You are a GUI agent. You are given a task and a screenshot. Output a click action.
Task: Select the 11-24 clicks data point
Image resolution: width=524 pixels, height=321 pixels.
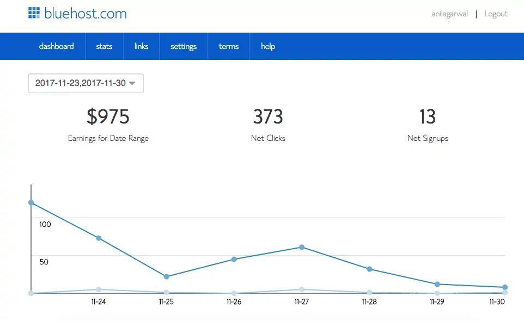[x=99, y=238]
